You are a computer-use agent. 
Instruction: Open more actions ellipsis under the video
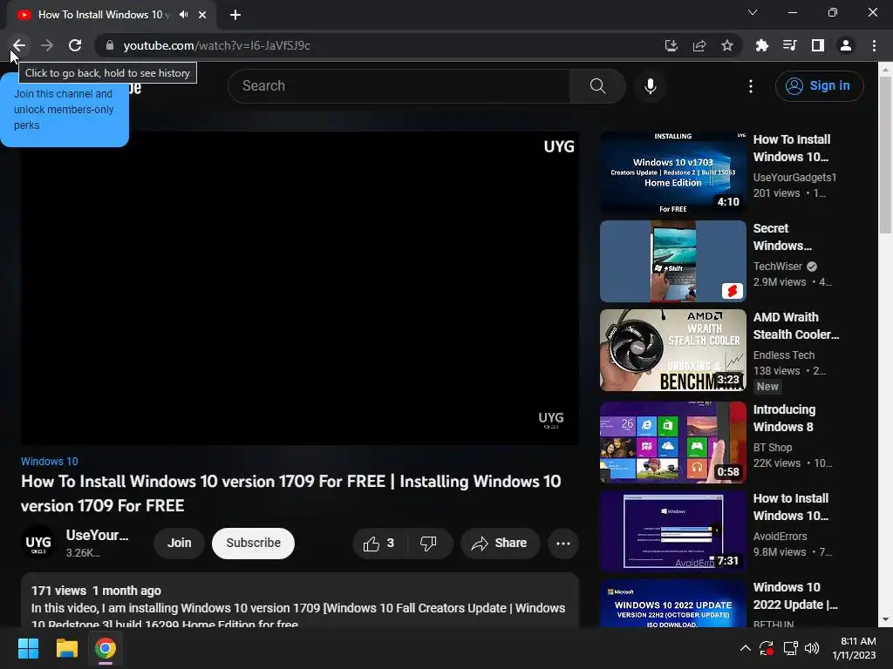[x=563, y=544]
